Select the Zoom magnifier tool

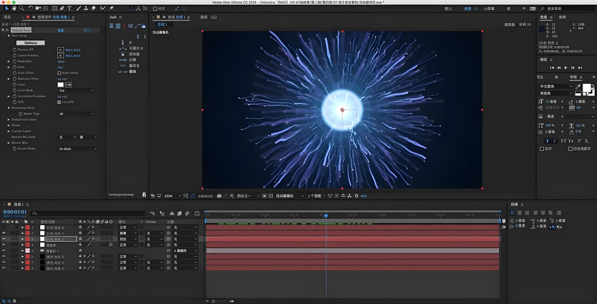22,9
